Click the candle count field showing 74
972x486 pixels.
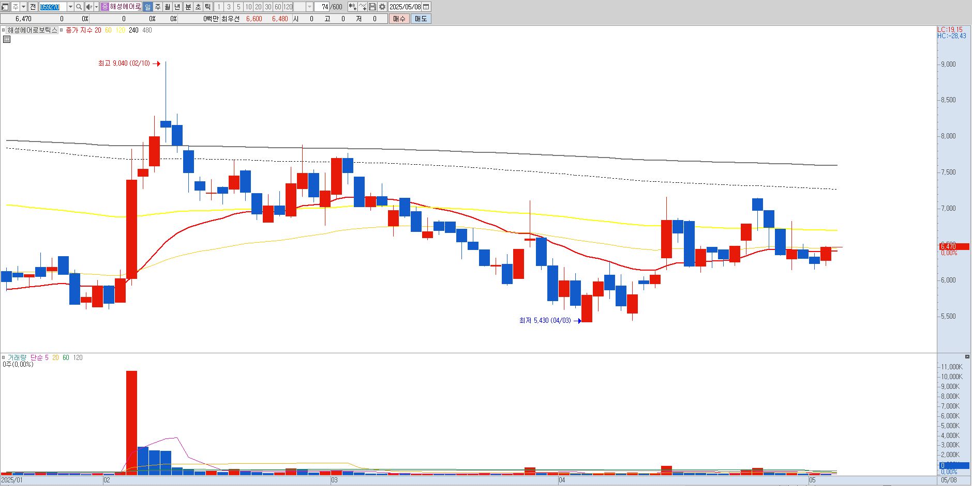click(322, 7)
